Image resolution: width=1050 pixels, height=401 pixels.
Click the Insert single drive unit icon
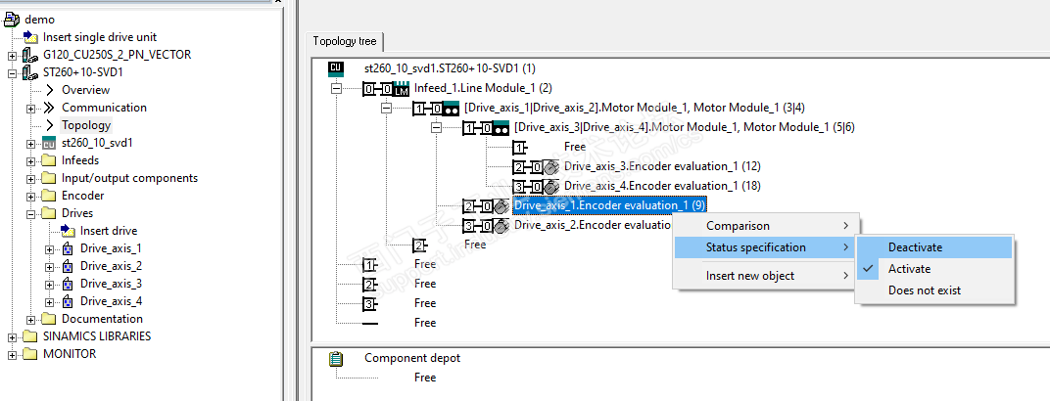pos(30,37)
